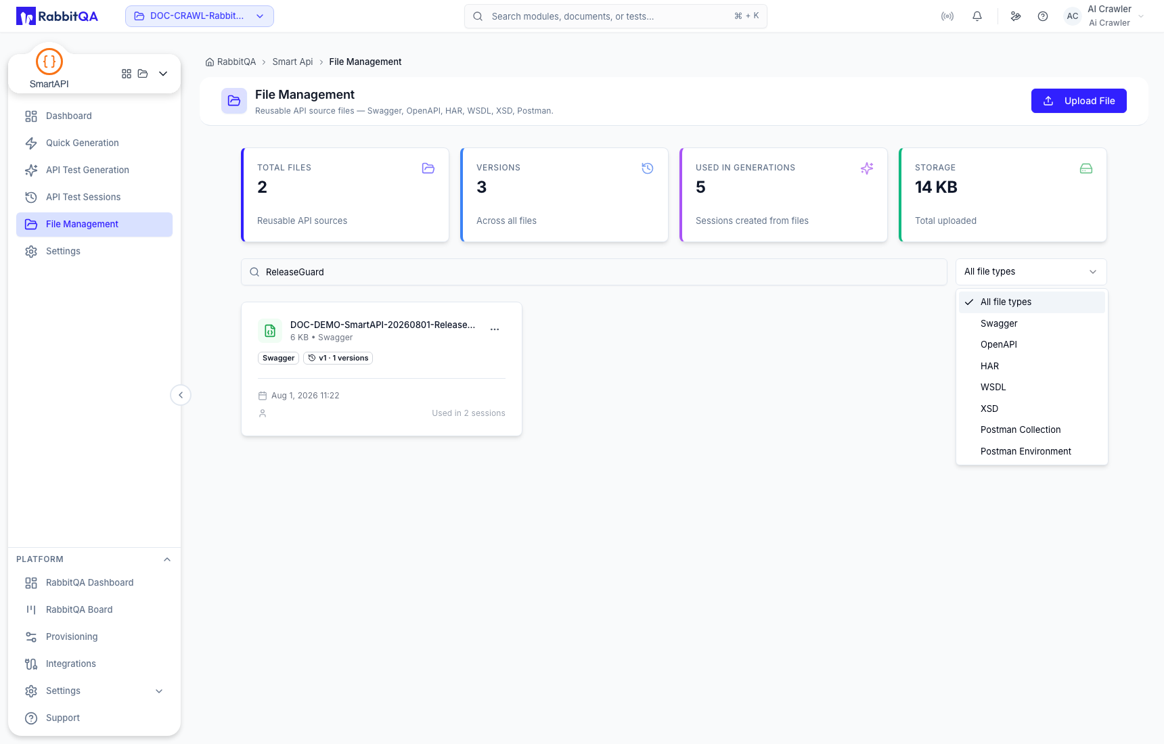Click the v1 · 1 versions badge

[338, 358]
